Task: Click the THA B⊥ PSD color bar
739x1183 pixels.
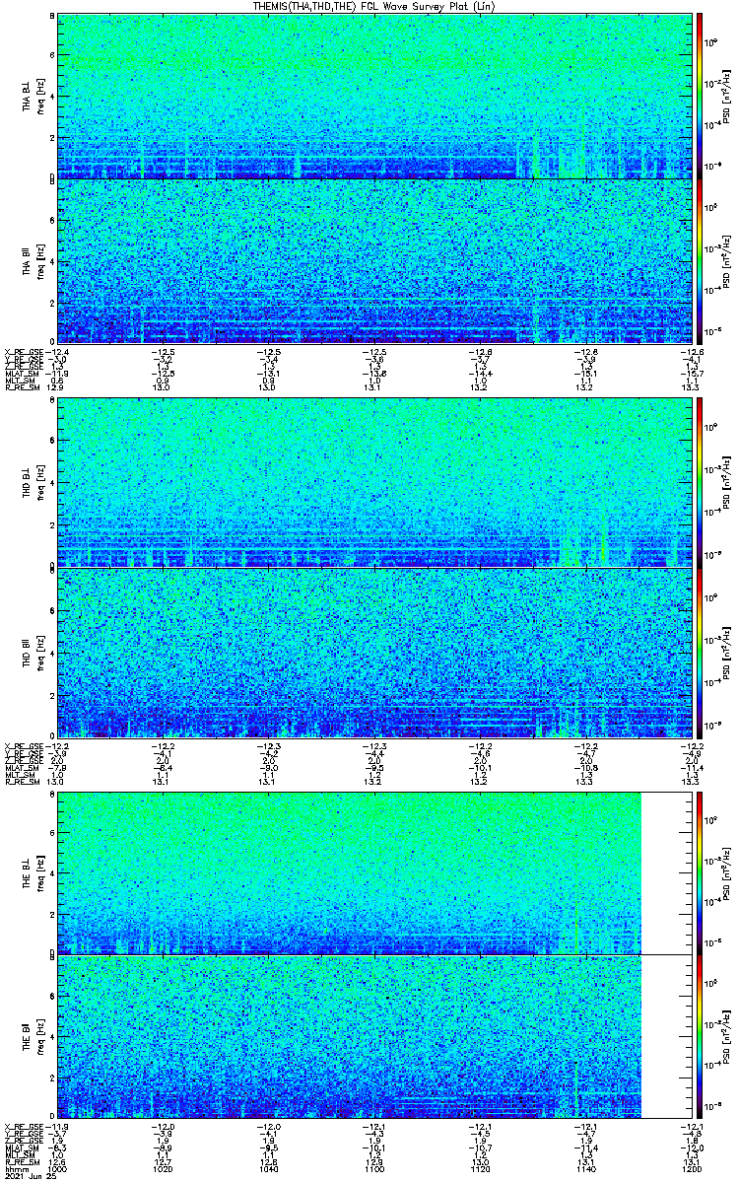Action: [x=701, y=96]
